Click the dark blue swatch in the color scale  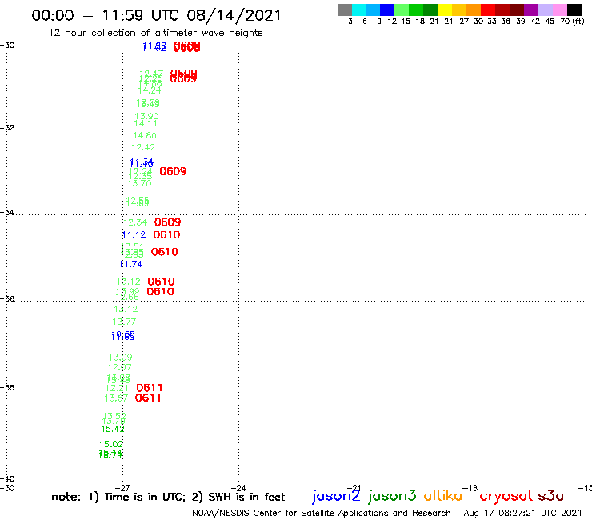[387, 10]
